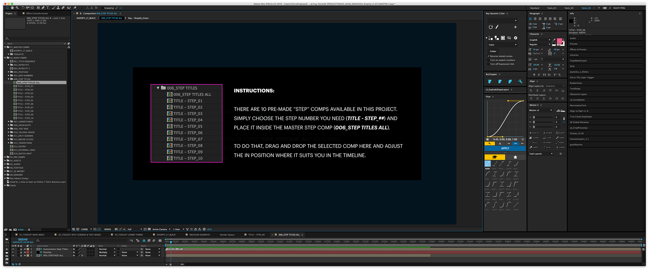Select the Rectangle shape tool

(38, 8)
